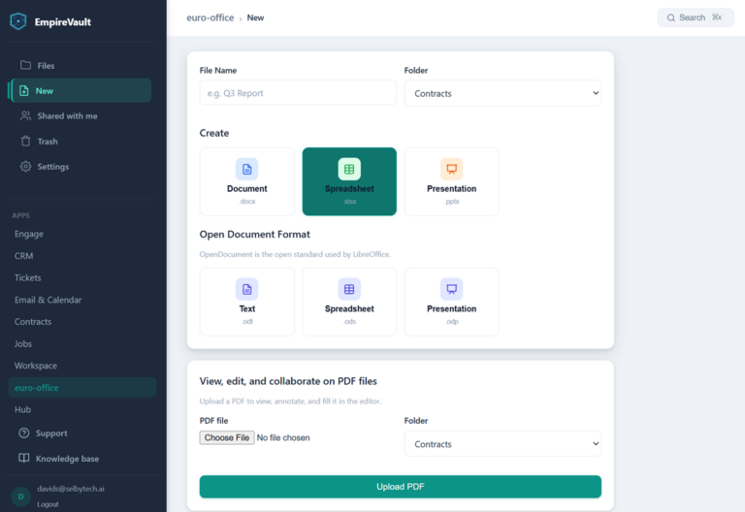The height and width of the screenshot is (512, 745).
Task: Open Settings from sidebar
Action: coord(81,166)
